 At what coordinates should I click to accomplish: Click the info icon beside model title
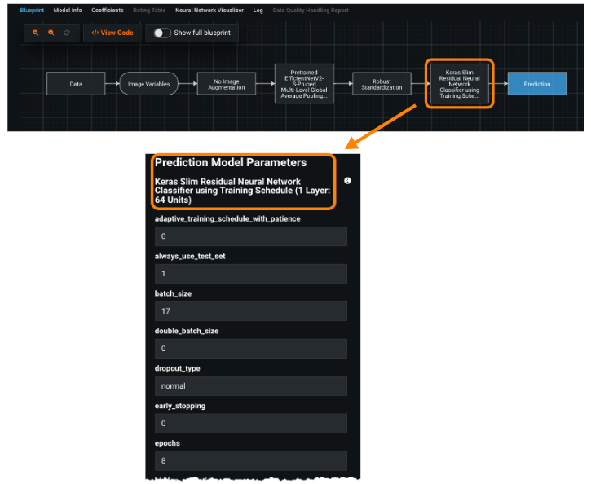click(347, 181)
